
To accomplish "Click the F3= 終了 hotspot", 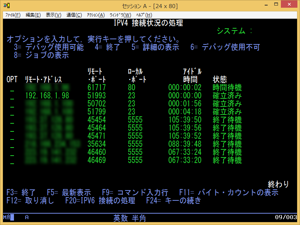I will tap(19, 192).
